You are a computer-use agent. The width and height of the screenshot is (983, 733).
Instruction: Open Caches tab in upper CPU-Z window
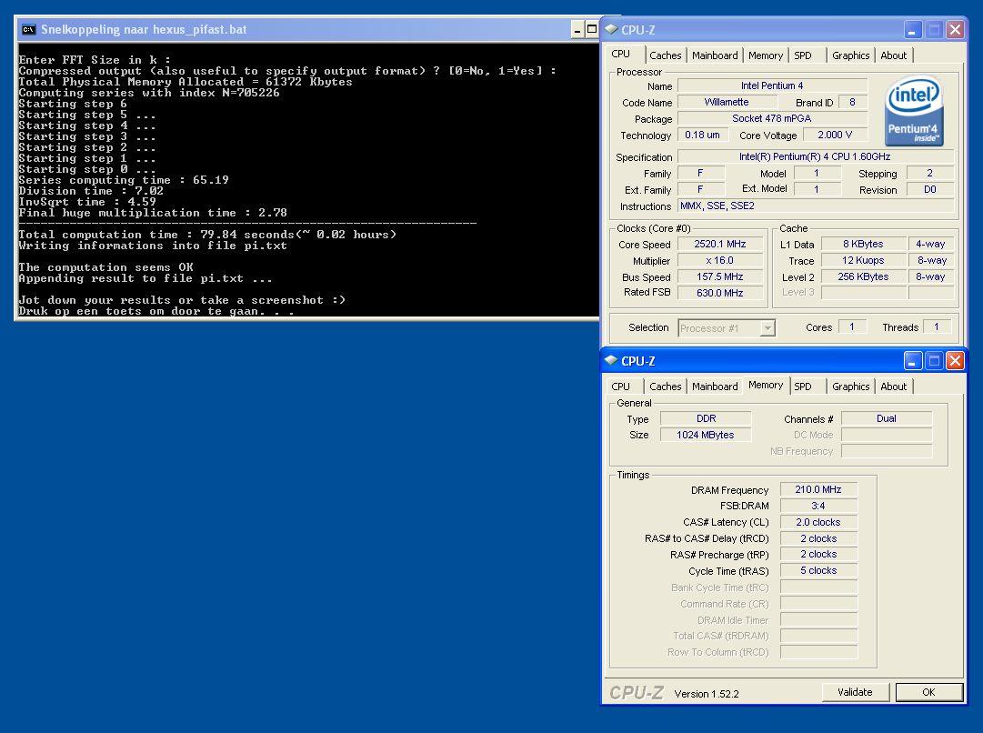(665, 55)
